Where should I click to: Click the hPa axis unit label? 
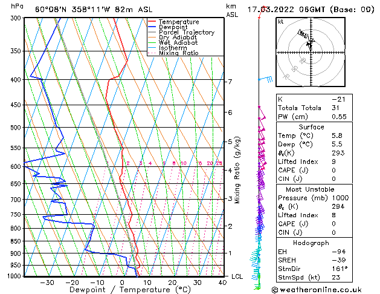point(17,7)
